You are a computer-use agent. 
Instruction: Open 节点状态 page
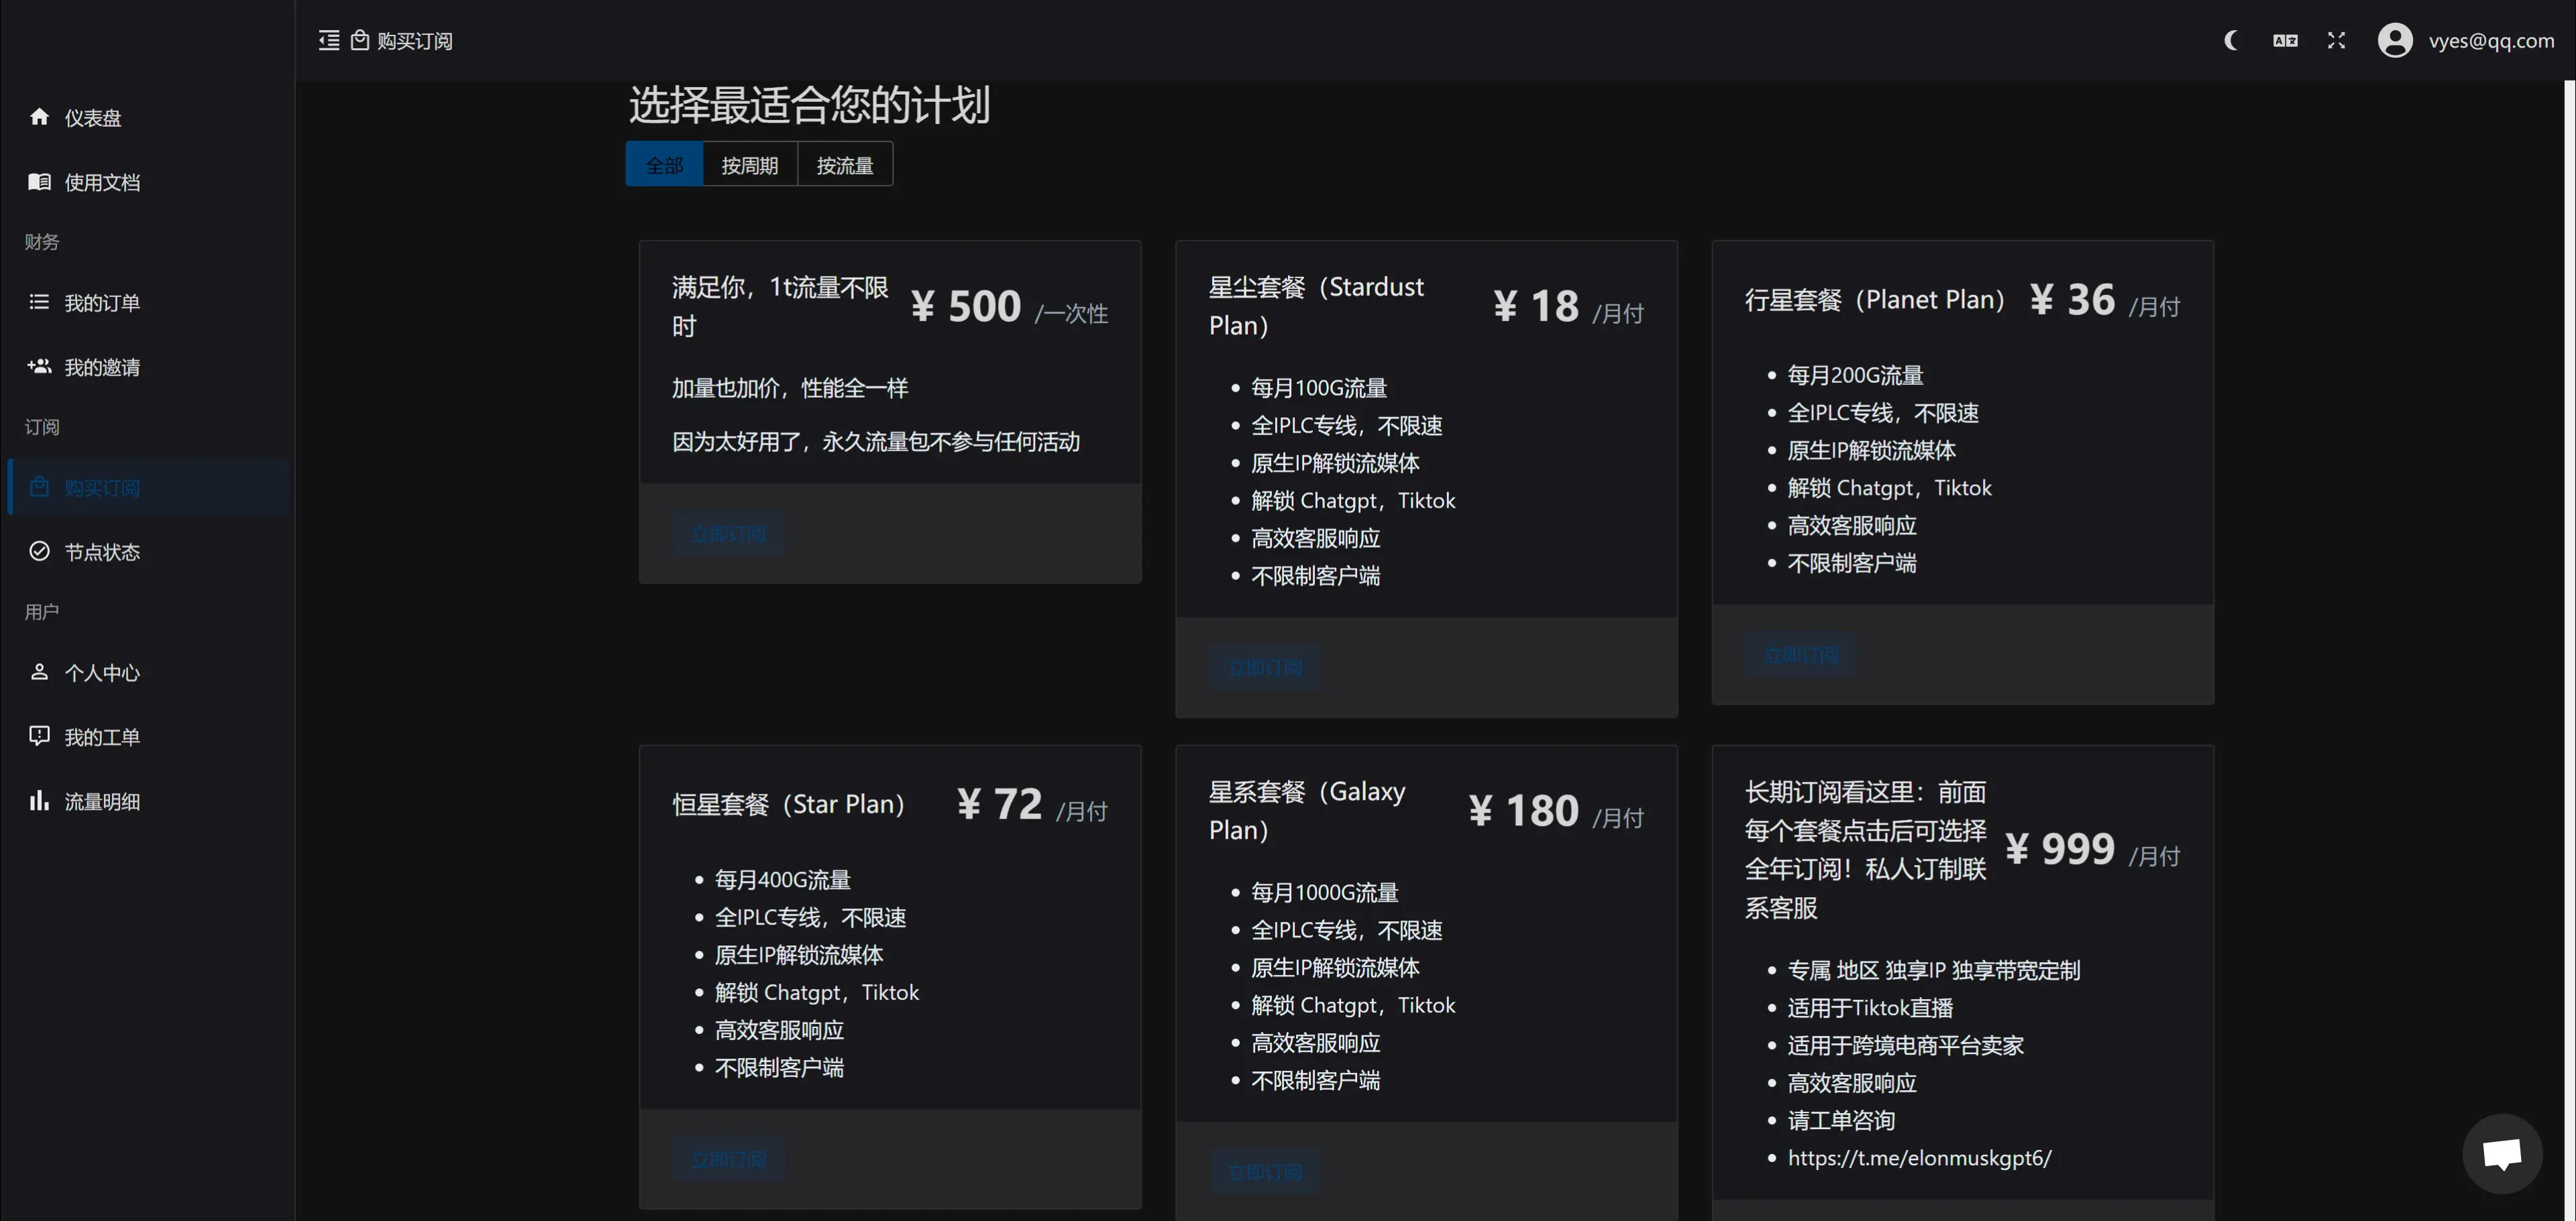pyautogui.click(x=148, y=552)
